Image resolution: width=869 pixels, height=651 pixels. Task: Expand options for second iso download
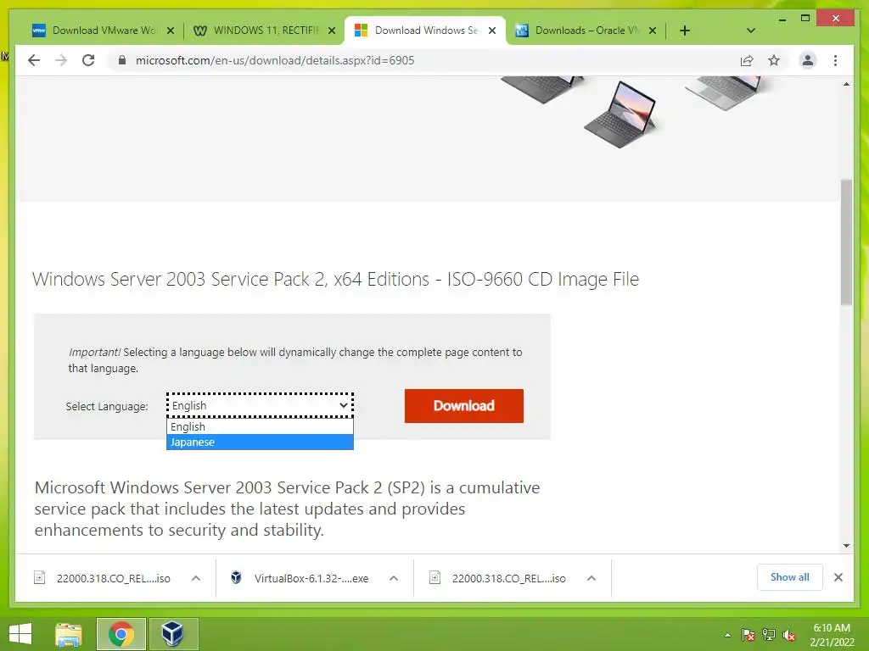pos(591,578)
